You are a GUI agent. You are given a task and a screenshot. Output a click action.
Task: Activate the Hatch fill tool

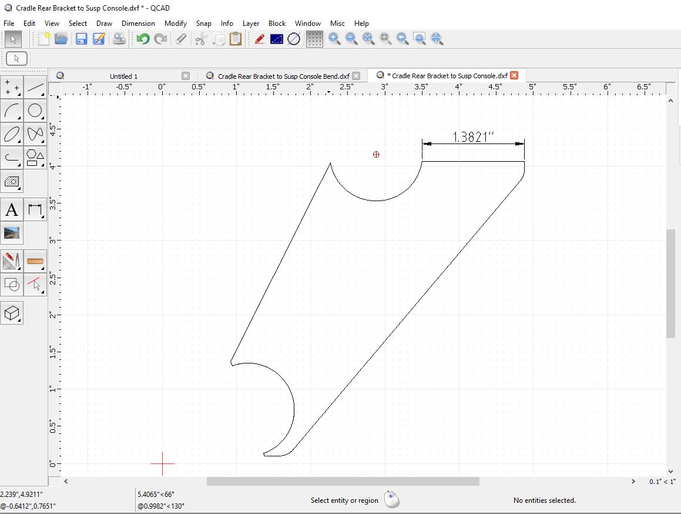pos(12,182)
